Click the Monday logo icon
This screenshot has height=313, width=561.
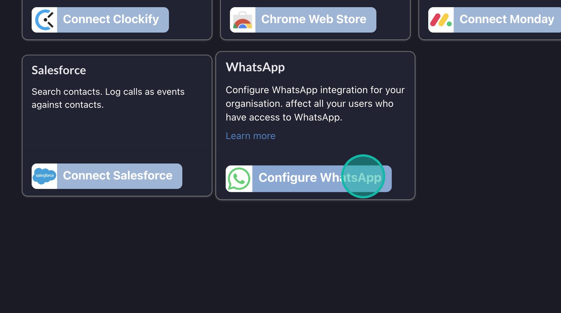click(441, 20)
